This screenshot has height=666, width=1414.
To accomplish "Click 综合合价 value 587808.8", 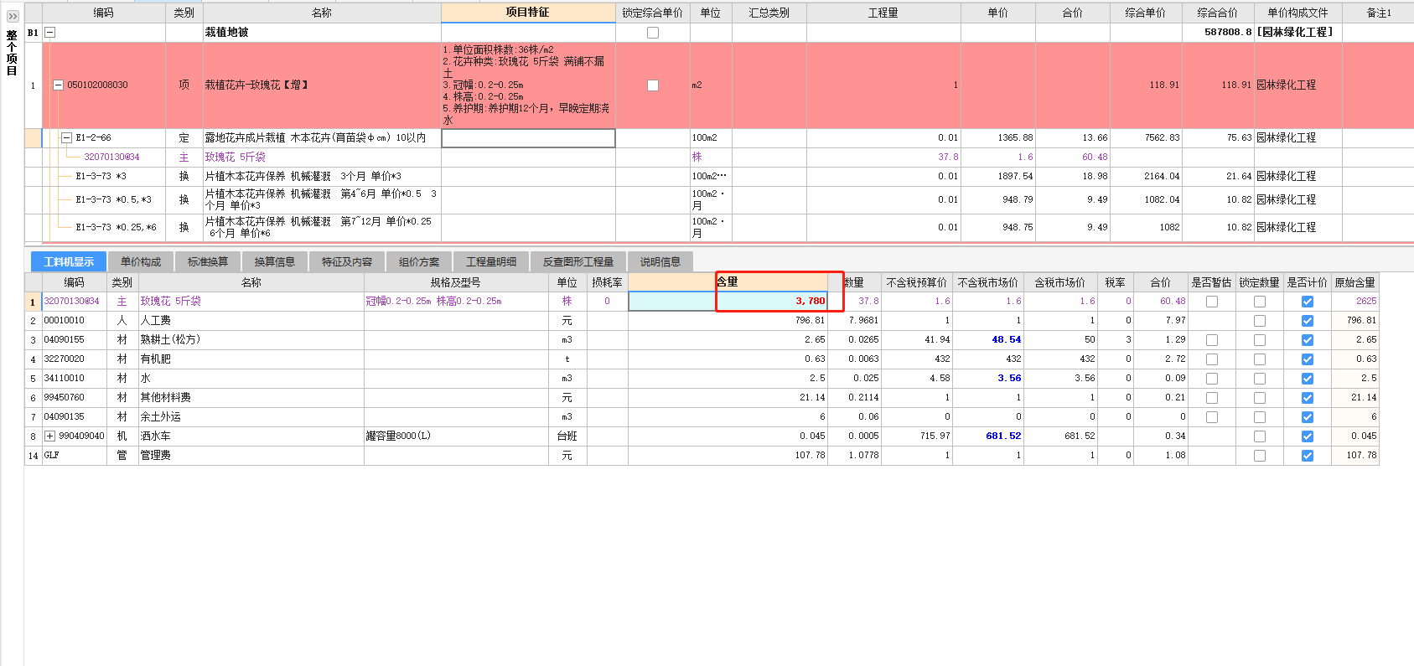I will 1228,33.
